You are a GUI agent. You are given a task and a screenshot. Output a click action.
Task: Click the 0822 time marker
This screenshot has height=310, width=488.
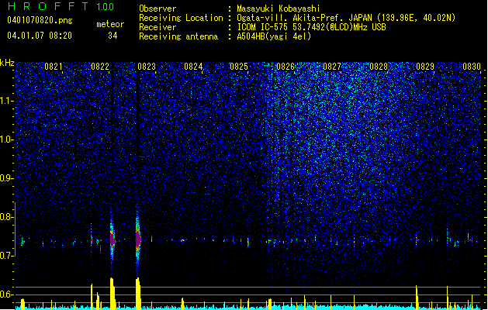click(x=100, y=66)
